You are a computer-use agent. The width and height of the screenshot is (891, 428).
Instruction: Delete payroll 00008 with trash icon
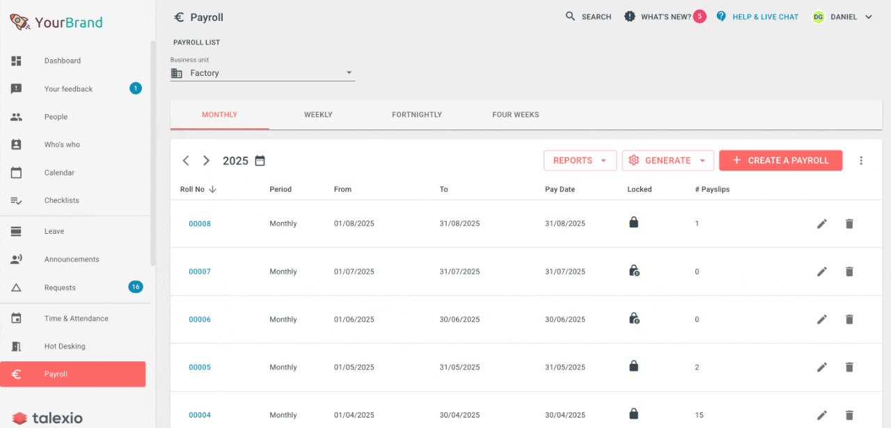tap(849, 224)
